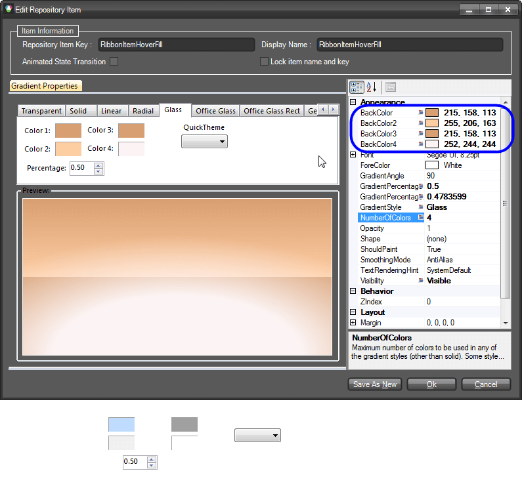Collapse the Behavior category
The image size is (522, 492).
(353, 291)
